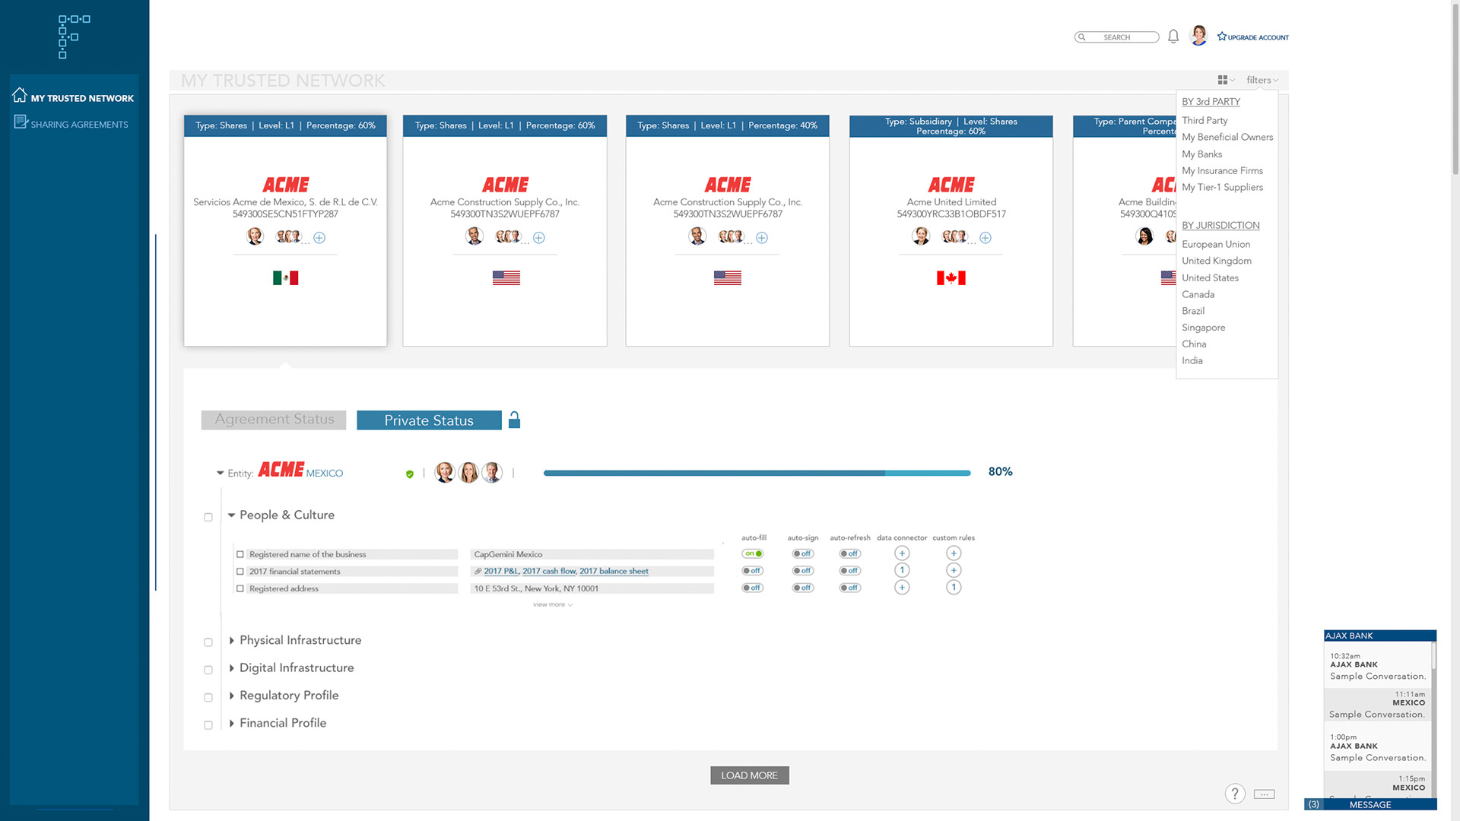Click the 80% completion progress bar
Screen dimensions: 1460x821
pos(757,473)
